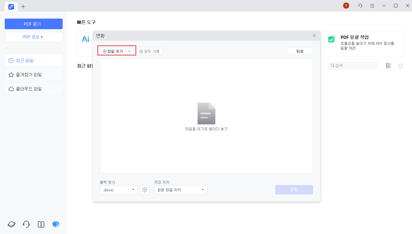The width and height of the screenshot is (412, 234).
Task: Click the trash icon near the search box
Action: point(400,65)
